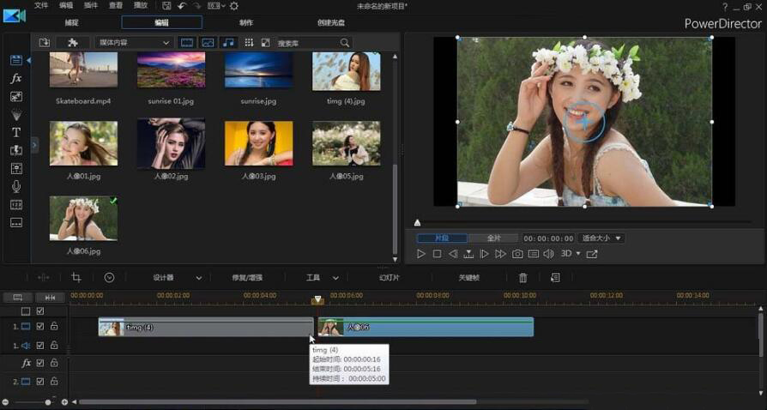Image resolution: width=767 pixels, height=410 pixels.
Task: Toggle the checkbox for video track 1
Action: point(40,326)
